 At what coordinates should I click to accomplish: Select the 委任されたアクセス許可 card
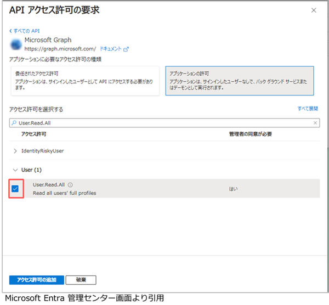84,80
